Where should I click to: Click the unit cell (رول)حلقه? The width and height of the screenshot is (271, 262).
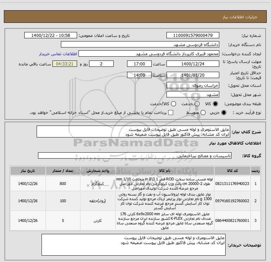coord(97,201)
